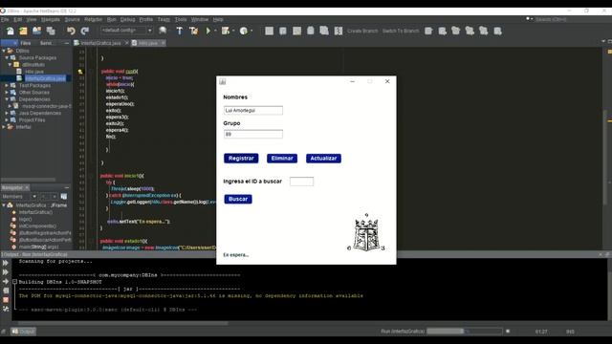Open the Run Project dropdown arrow
Screen dimensions: 612x344
(215, 31)
